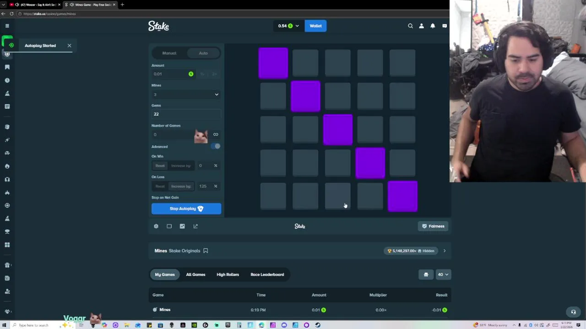
Task: Click the bet Amount input field
Action: 173,74
